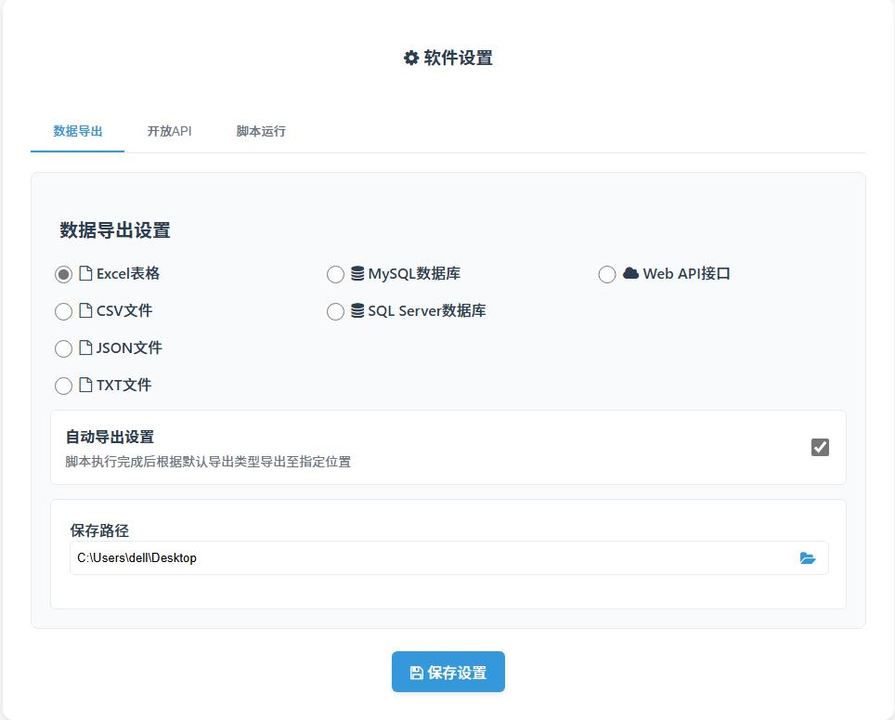Disable the 自动导出设置 checkbox

[x=820, y=447]
